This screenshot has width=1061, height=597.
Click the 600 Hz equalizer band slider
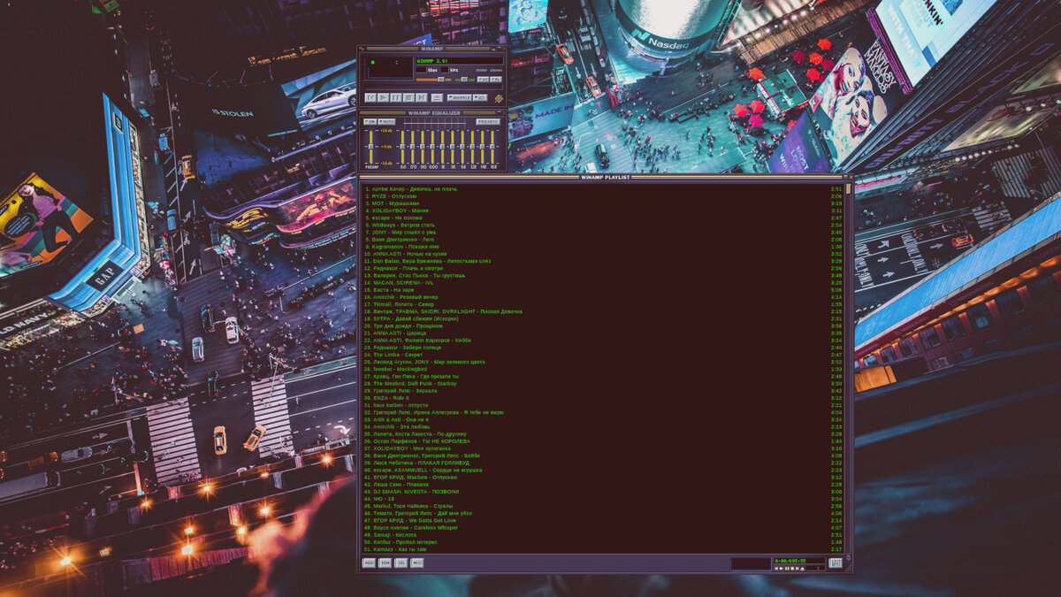[x=432, y=147]
